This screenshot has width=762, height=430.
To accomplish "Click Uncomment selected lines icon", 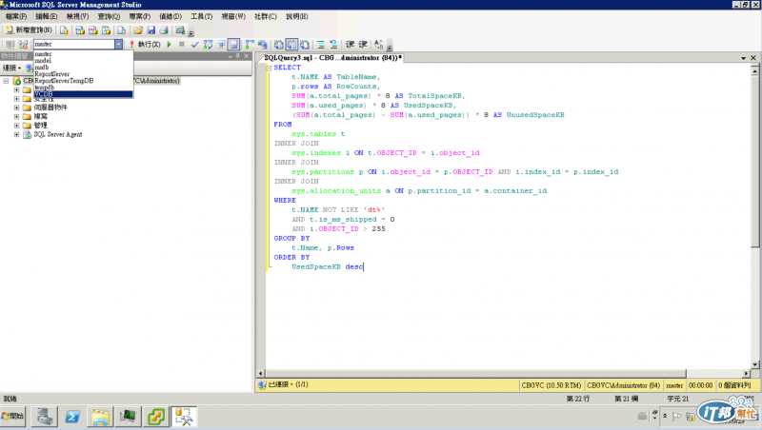I will [333, 44].
